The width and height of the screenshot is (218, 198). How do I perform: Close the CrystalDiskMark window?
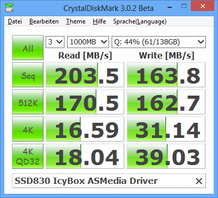click(x=203, y=6)
